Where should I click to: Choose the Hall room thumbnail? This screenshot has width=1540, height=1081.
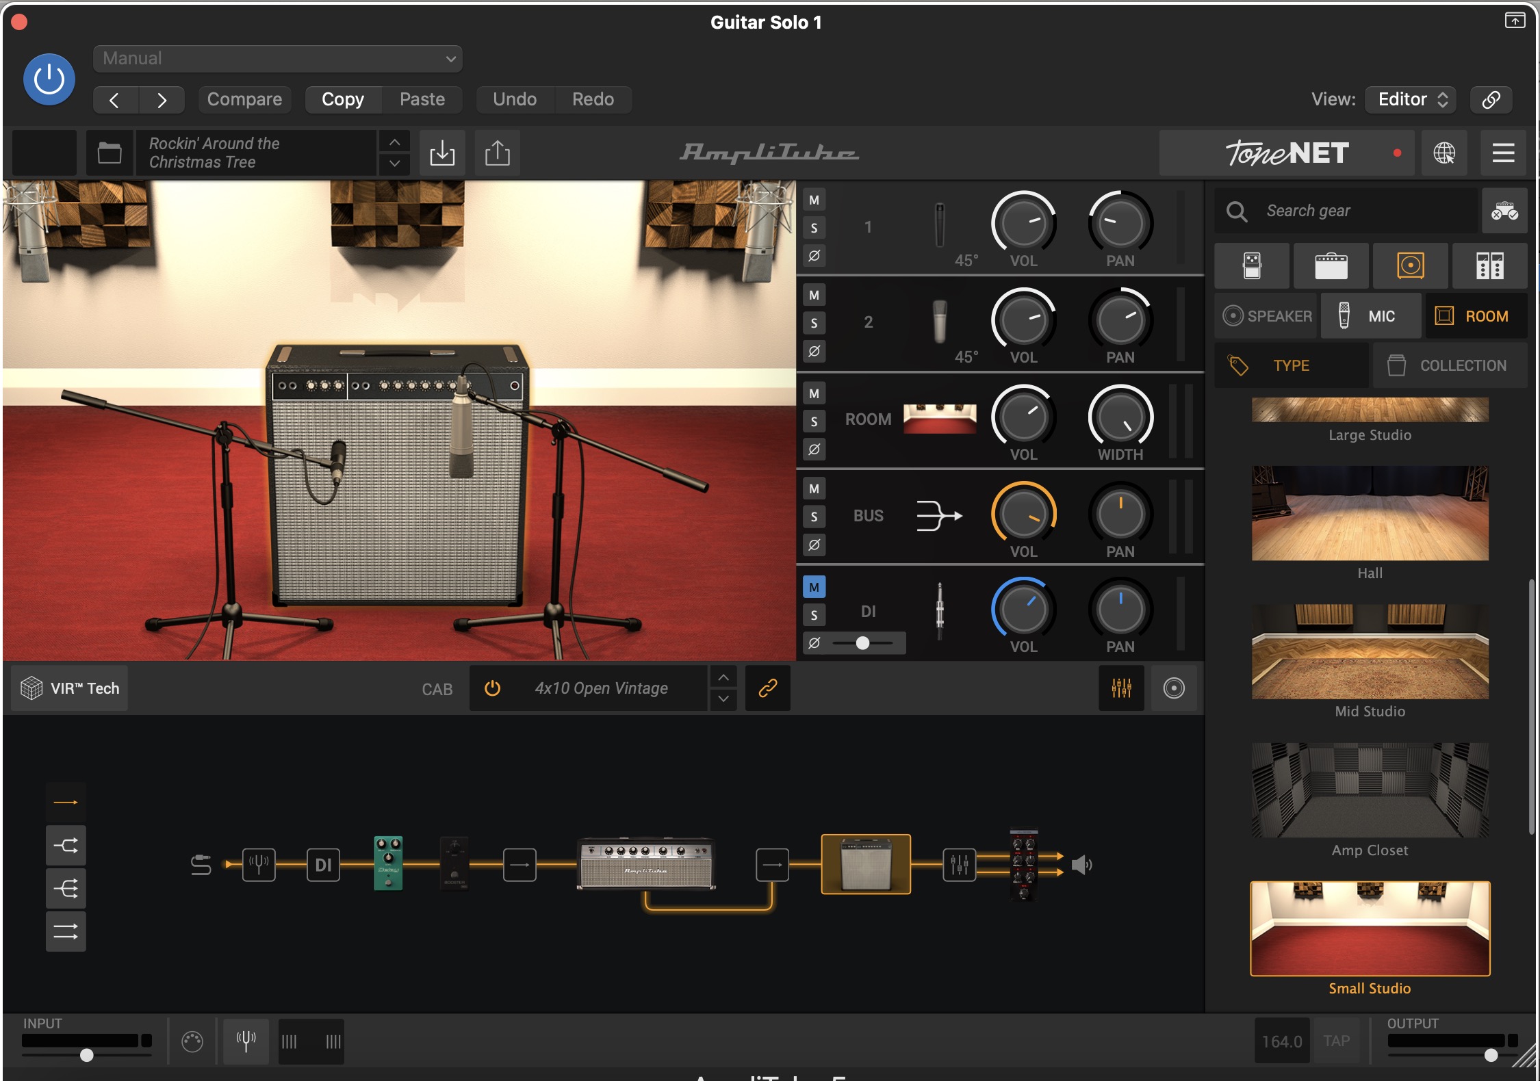(x=1370, y=513)
